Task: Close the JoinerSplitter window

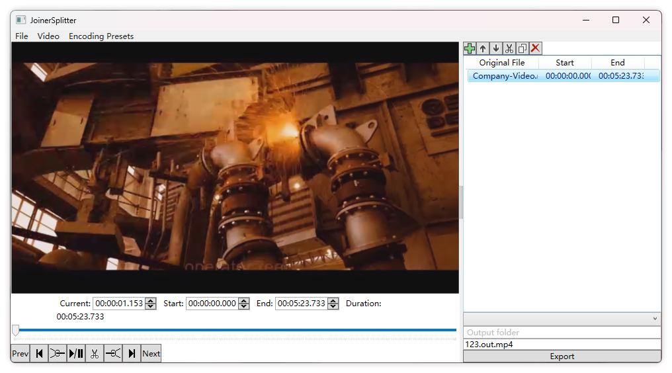Action: (x=646, y=20)
